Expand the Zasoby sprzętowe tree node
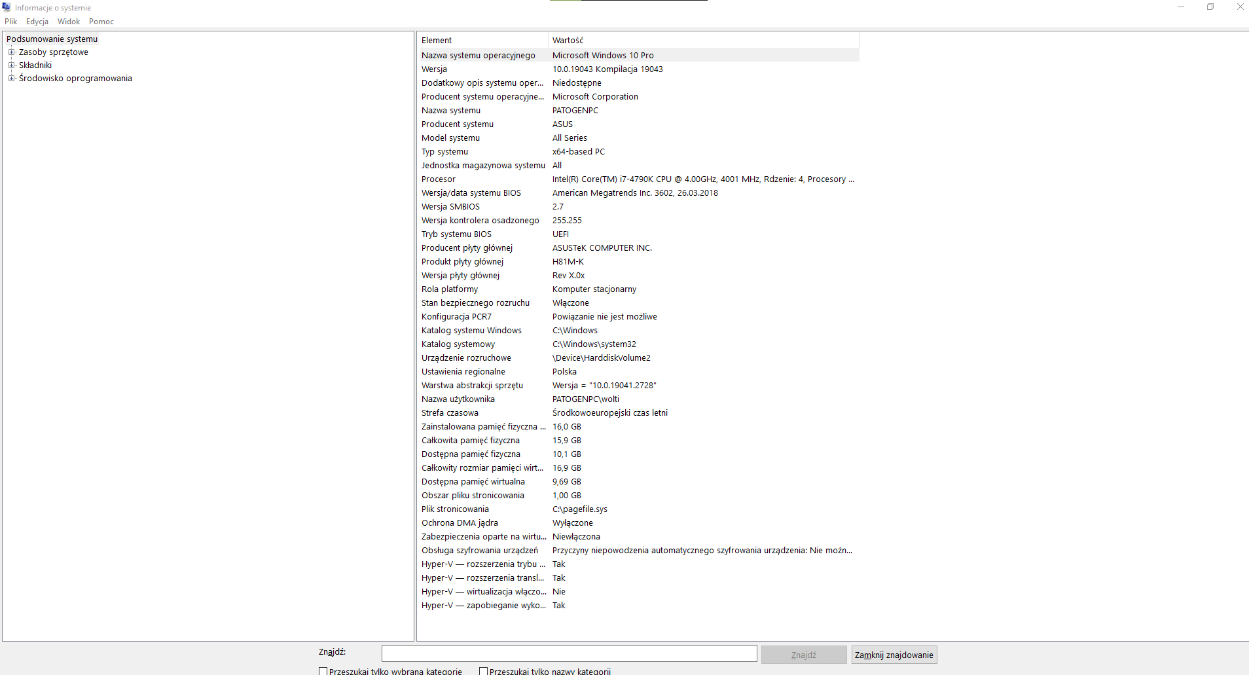 [11, 52]
